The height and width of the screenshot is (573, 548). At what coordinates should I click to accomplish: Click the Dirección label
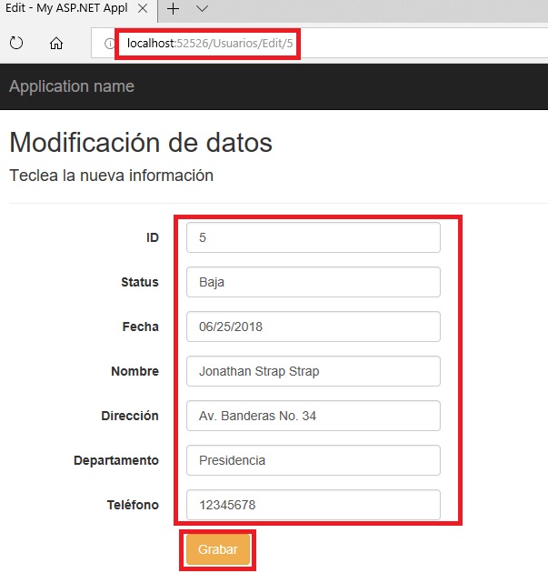(130, 416)
